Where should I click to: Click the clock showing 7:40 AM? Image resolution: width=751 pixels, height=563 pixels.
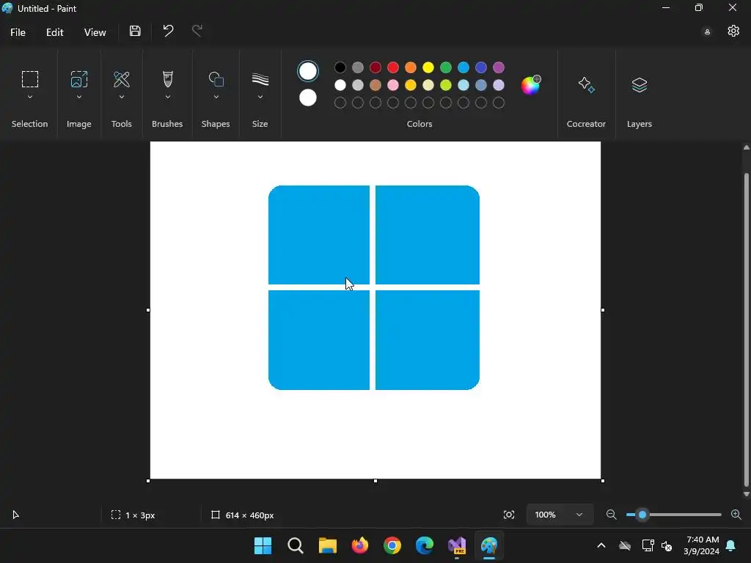(702, 540)
